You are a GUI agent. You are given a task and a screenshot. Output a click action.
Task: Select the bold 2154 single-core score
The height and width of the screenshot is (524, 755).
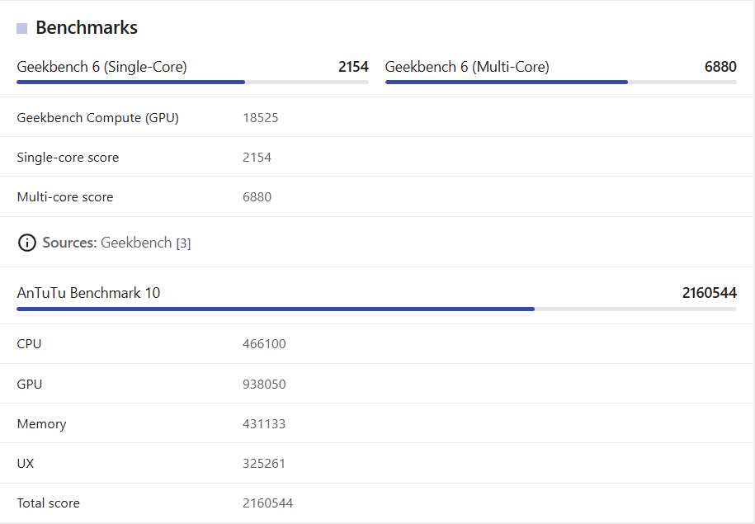[353, 67]
